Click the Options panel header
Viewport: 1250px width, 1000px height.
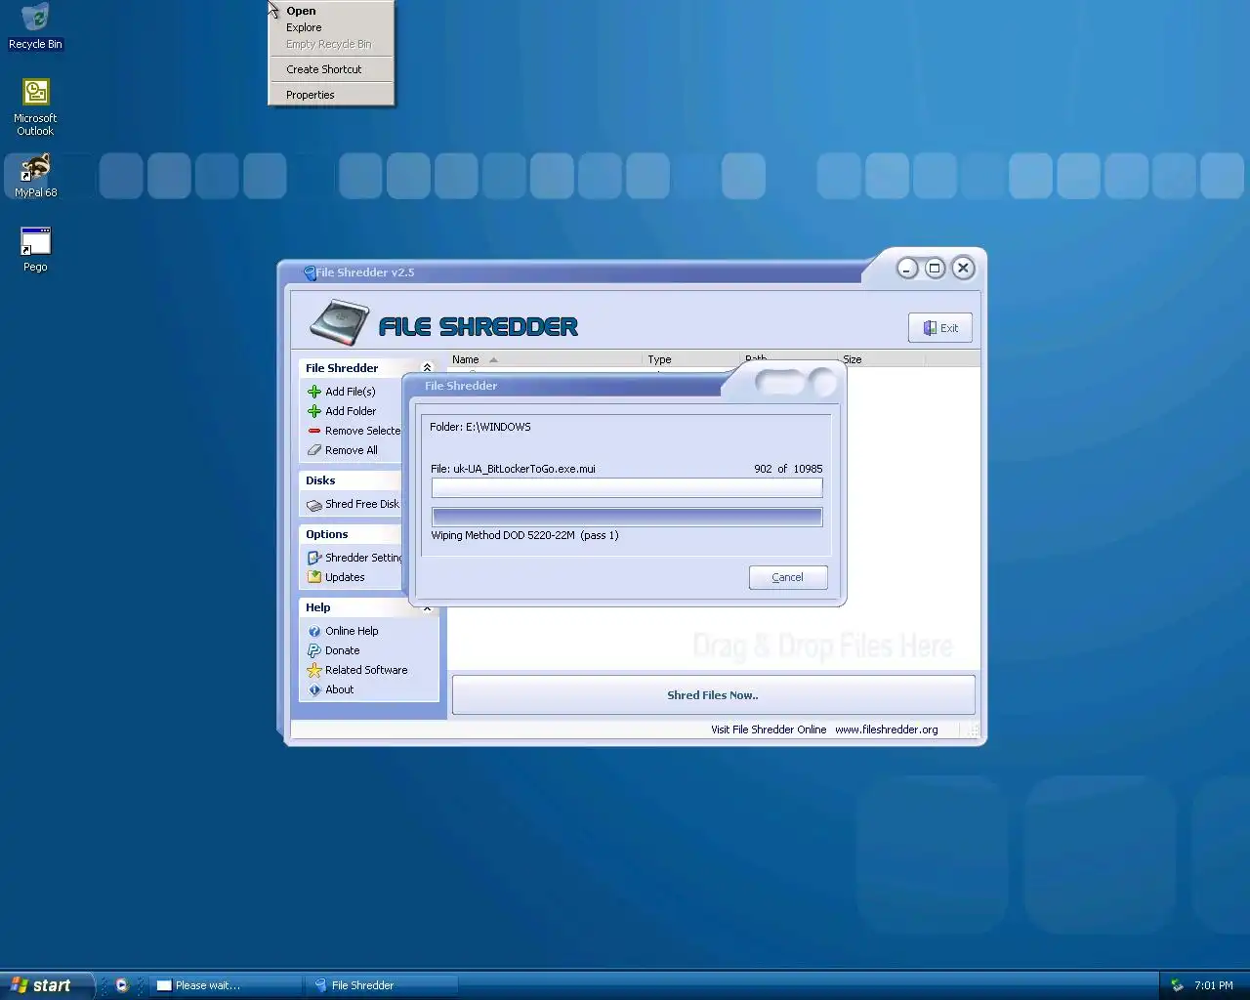pyautogui.click(x=352, y=534)
